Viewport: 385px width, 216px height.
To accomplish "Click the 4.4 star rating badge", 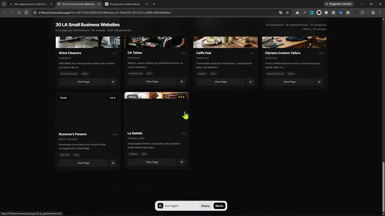I will coord(181,97).
